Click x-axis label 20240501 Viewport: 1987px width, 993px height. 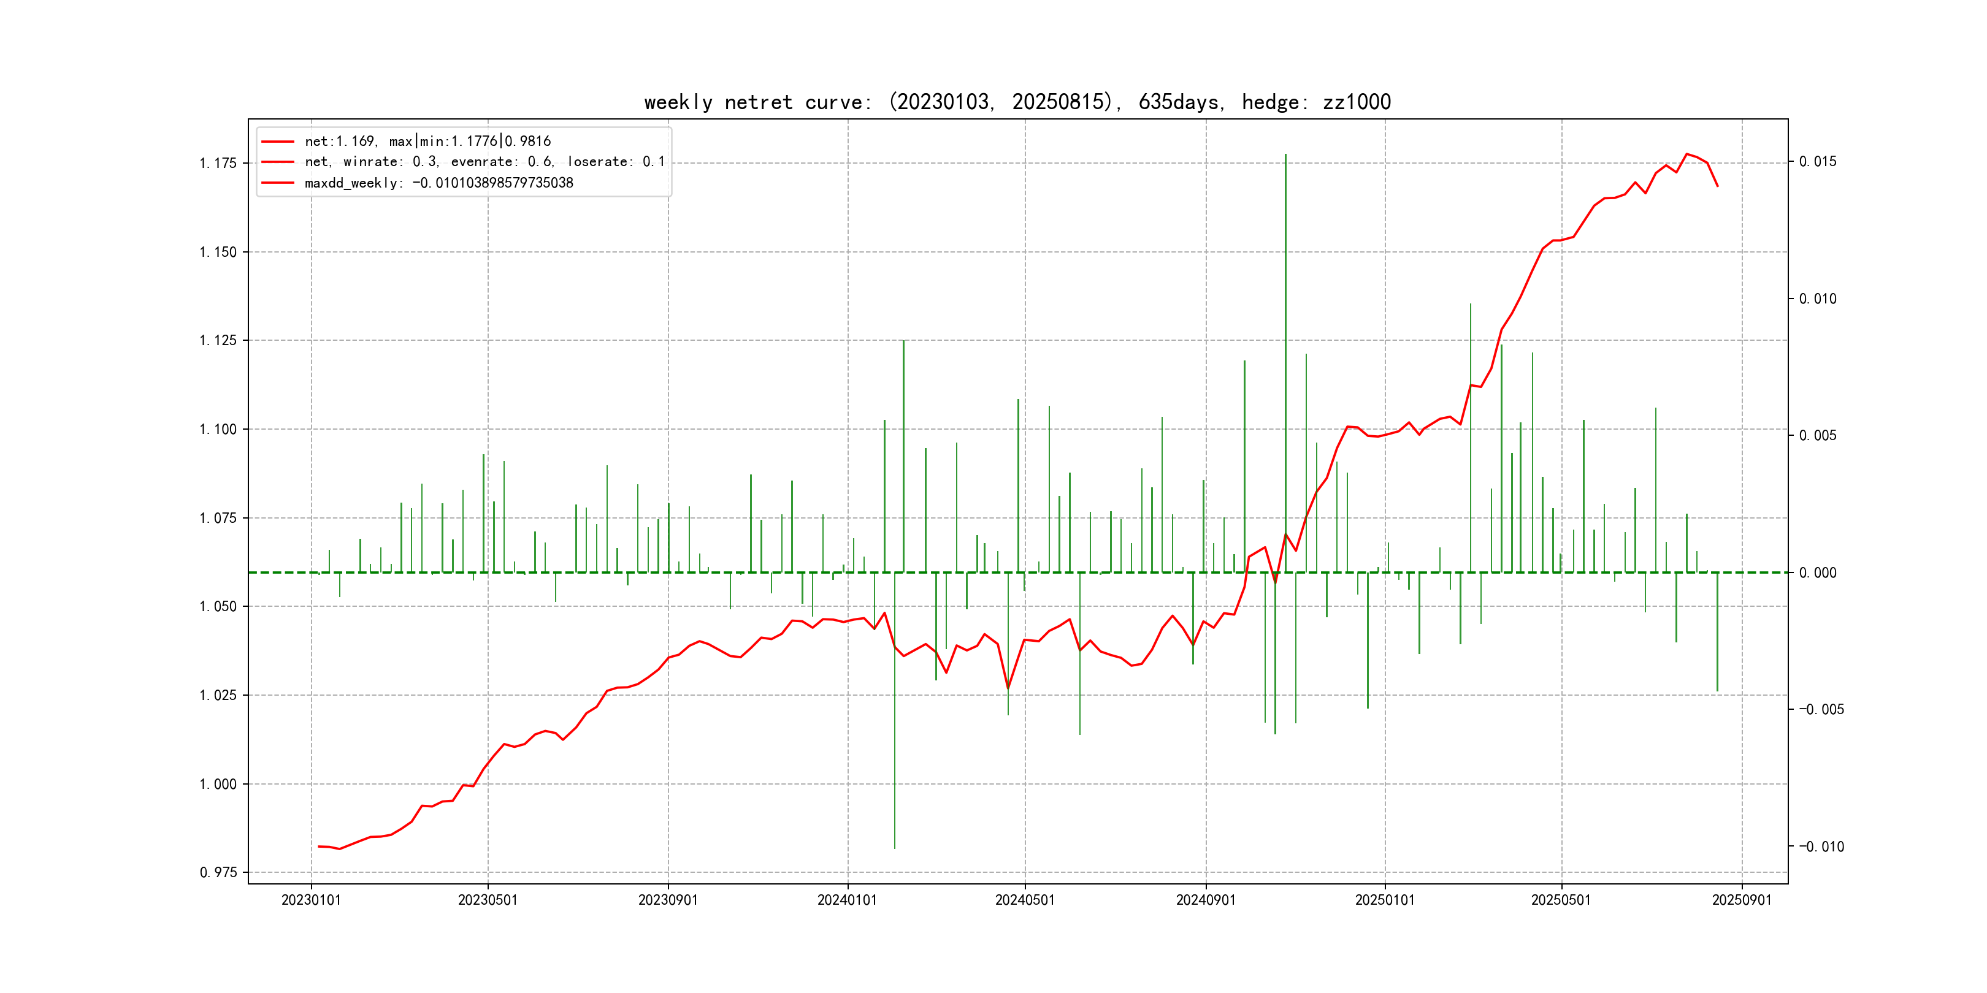[x=1024, y=900]
